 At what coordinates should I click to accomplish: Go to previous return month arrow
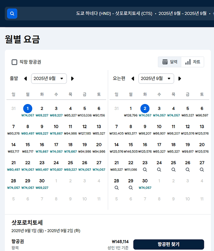[x=133, y=78]
